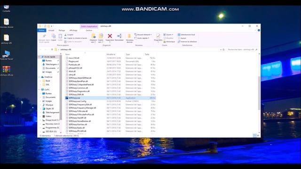Image resolution: width=301 pixels, height=169 pixels.
Task: Click Historique in the ribbon
Action: [169, 42]
